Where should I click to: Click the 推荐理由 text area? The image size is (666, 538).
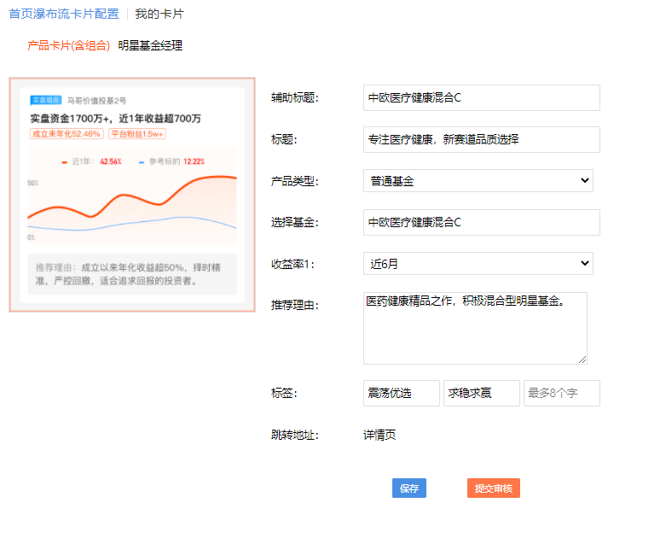[x=475, y=328]
